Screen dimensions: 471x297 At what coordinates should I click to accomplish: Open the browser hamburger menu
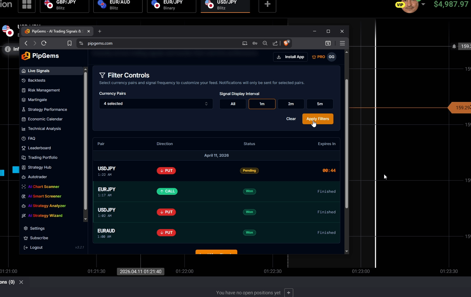point(342,43)
